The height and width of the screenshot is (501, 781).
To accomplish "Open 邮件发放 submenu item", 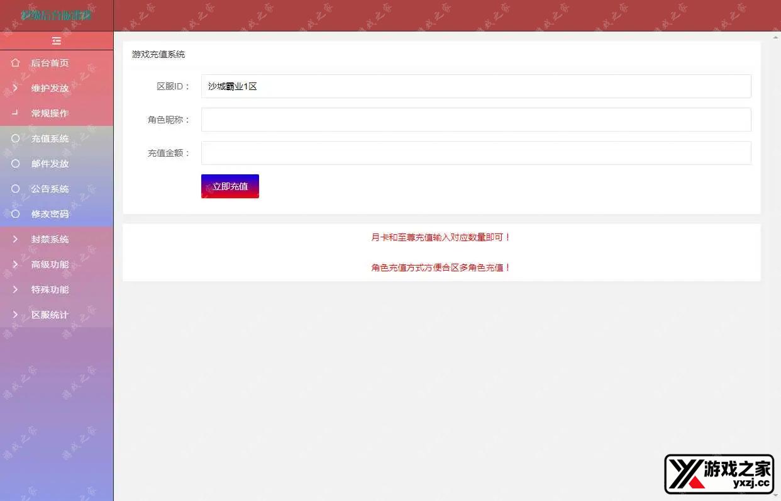I will pos(50,164).
